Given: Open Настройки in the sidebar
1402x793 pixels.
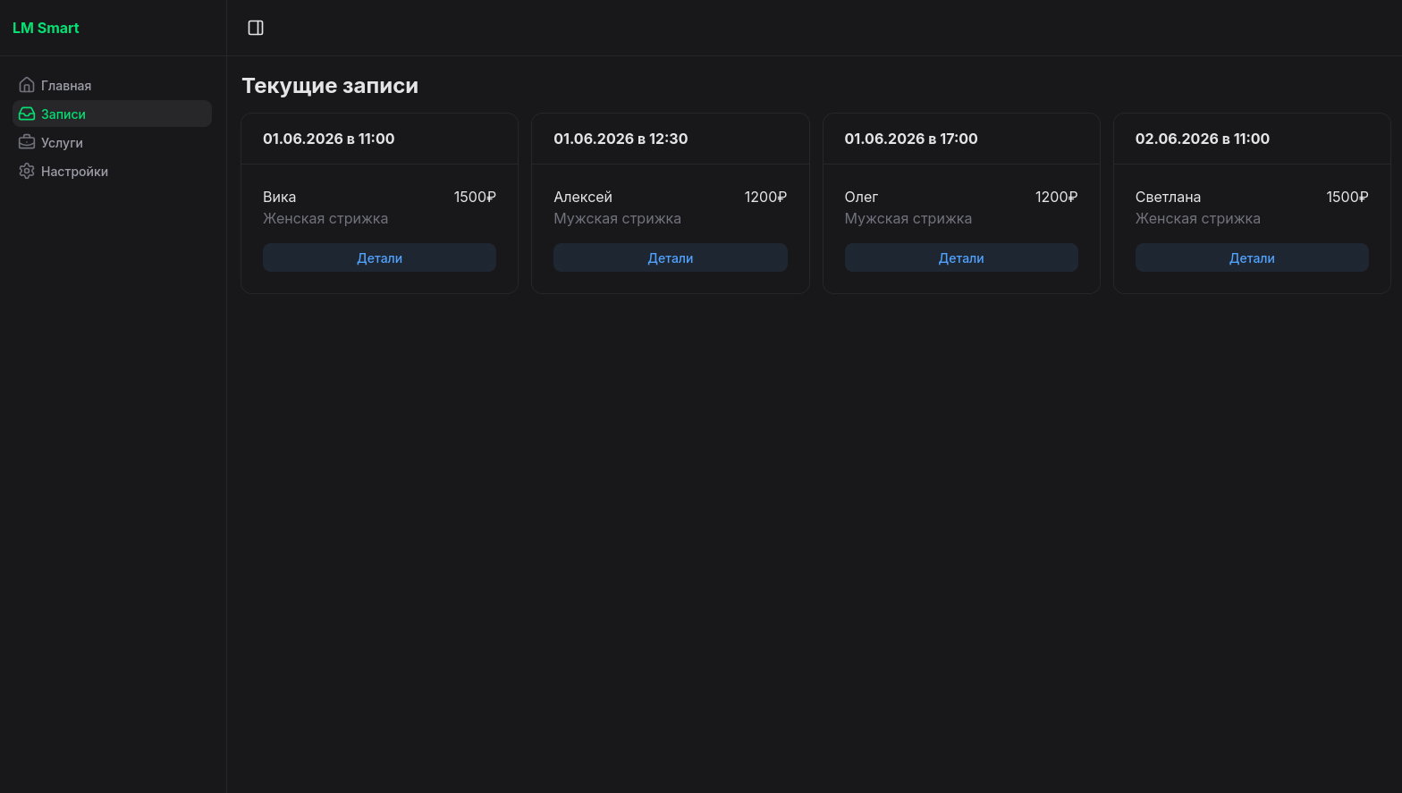Looking at the screenshot, I should pos(112,171).
